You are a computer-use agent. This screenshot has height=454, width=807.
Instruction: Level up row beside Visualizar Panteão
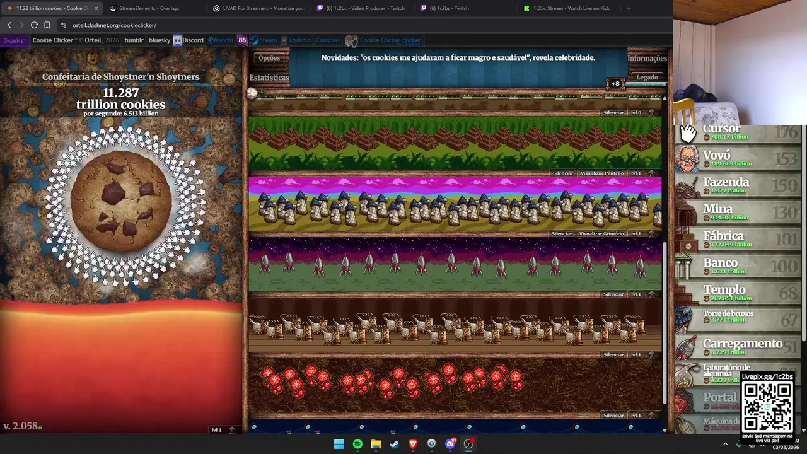[643, 173]
